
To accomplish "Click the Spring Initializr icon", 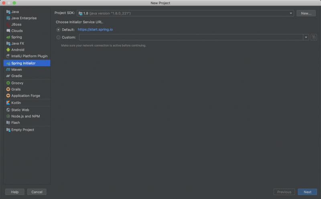I will tap(8, 64).
